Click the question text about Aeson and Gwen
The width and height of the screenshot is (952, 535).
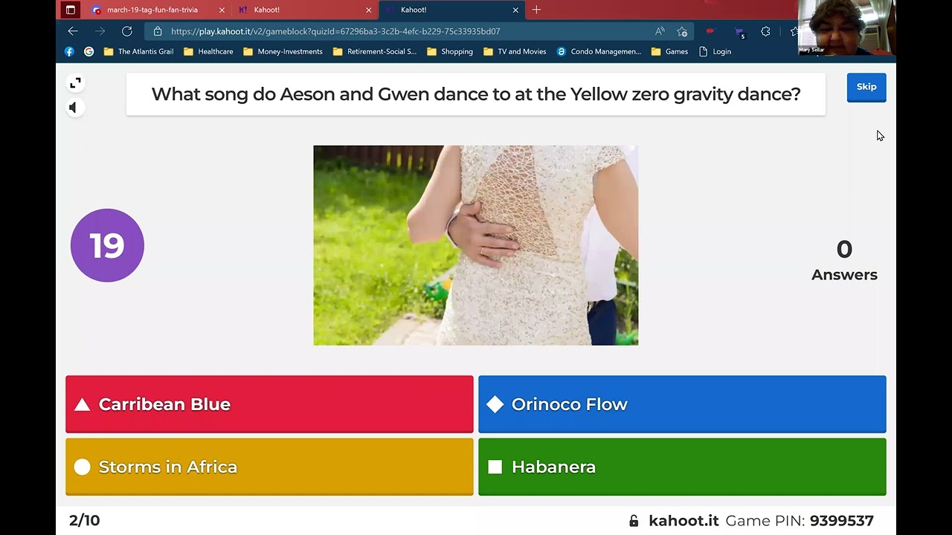tap(476, 94)
